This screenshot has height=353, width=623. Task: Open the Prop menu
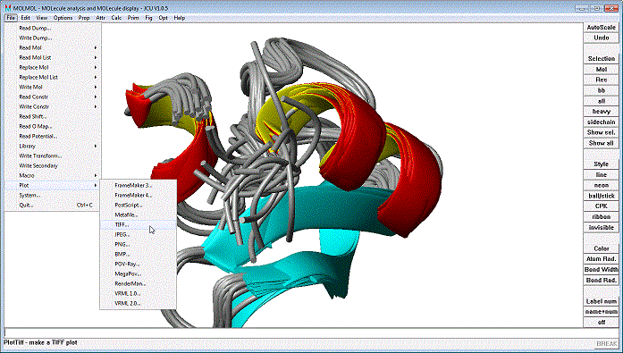pyautogui.click(x=84, y=18)
